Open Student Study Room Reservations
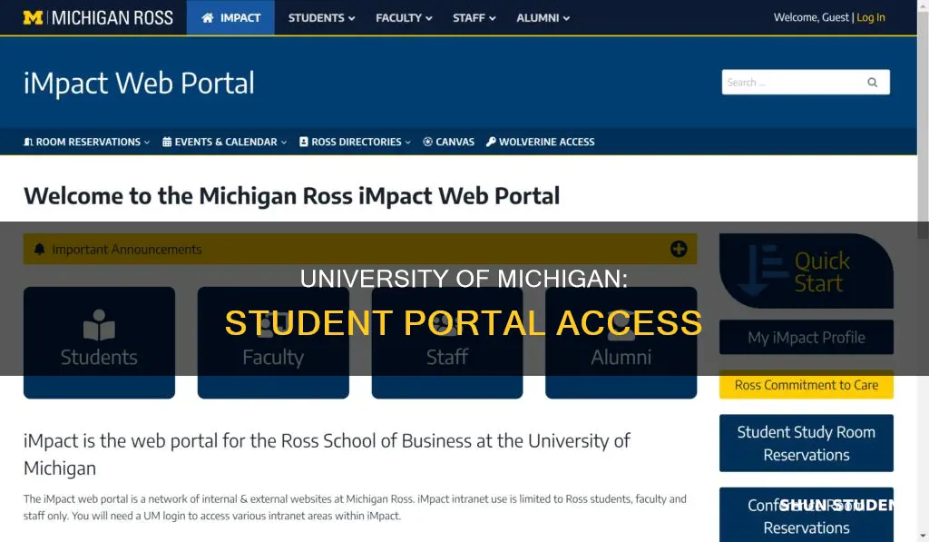This screenshot has height=542, width=929. click(807, 443)
